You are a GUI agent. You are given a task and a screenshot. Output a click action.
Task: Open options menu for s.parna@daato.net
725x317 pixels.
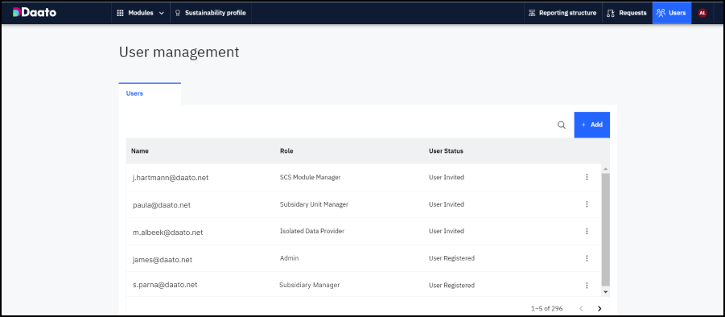587,285
